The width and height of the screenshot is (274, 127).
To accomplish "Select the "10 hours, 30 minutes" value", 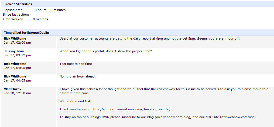I will [x=49, y=10].
